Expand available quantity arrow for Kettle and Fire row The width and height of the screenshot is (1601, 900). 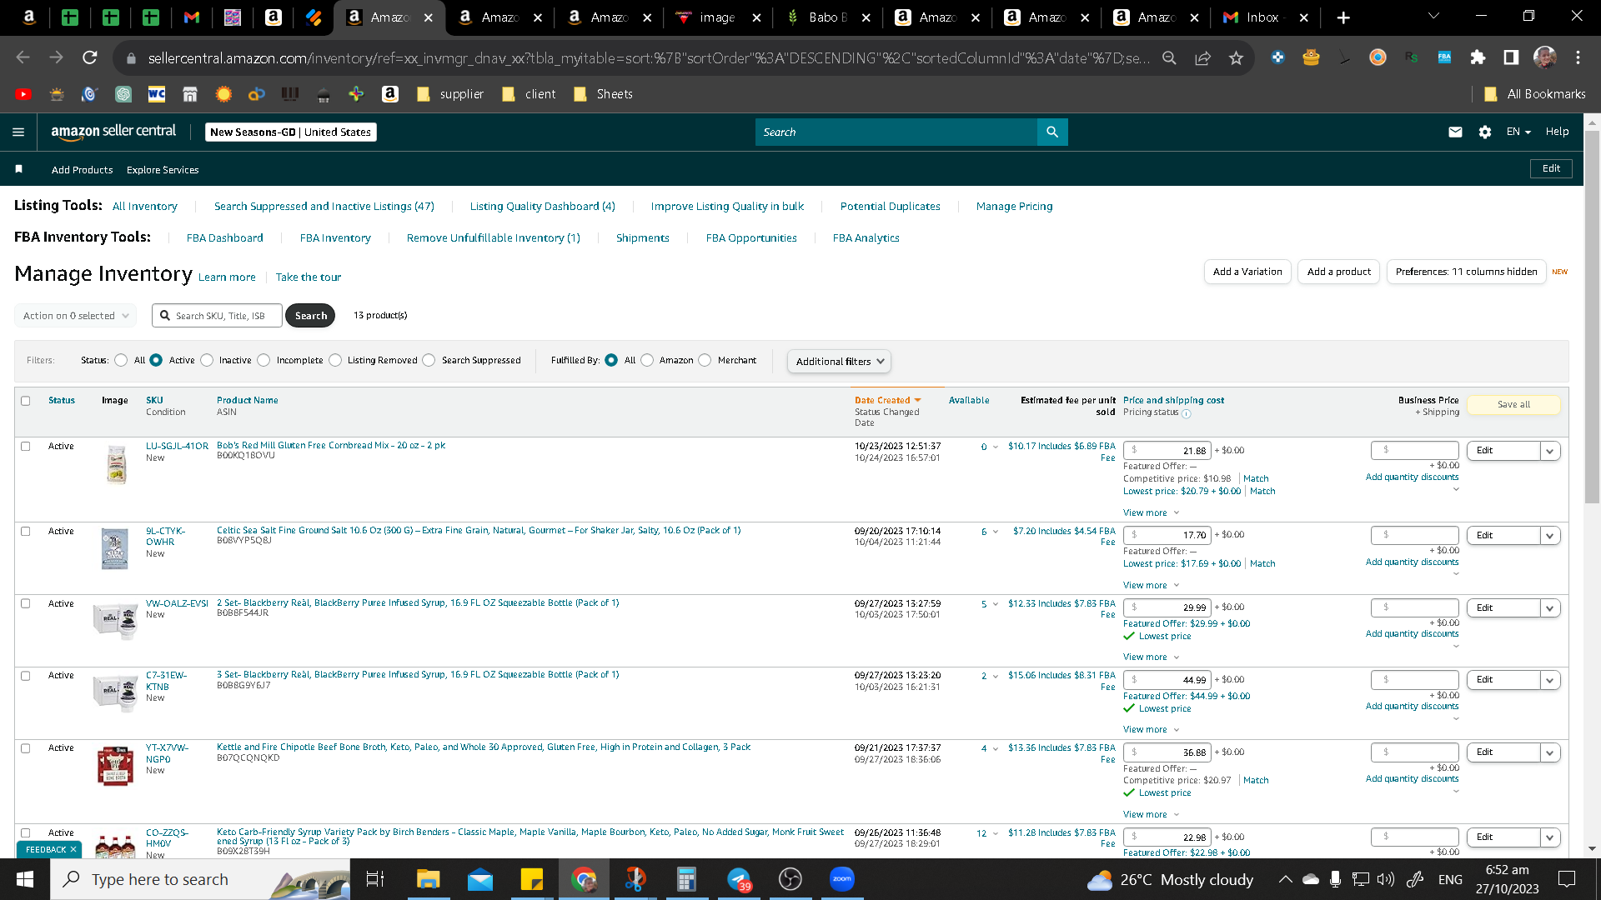point(996,749)
